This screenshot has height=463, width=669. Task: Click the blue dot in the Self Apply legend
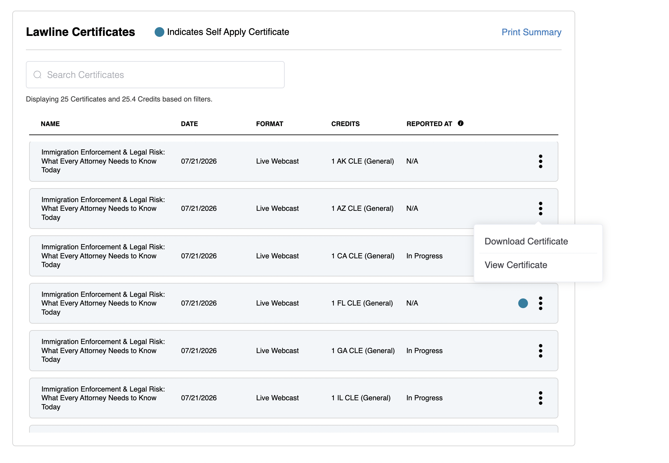pyautogui.click(x=159, y=32)
